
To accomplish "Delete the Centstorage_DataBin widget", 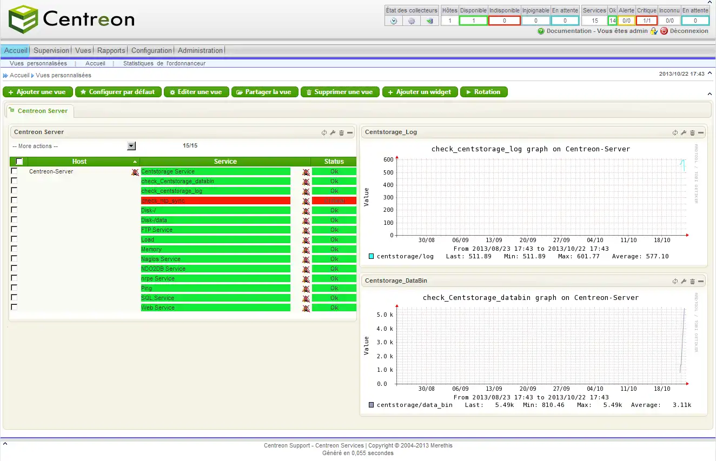I will point(692,282).
